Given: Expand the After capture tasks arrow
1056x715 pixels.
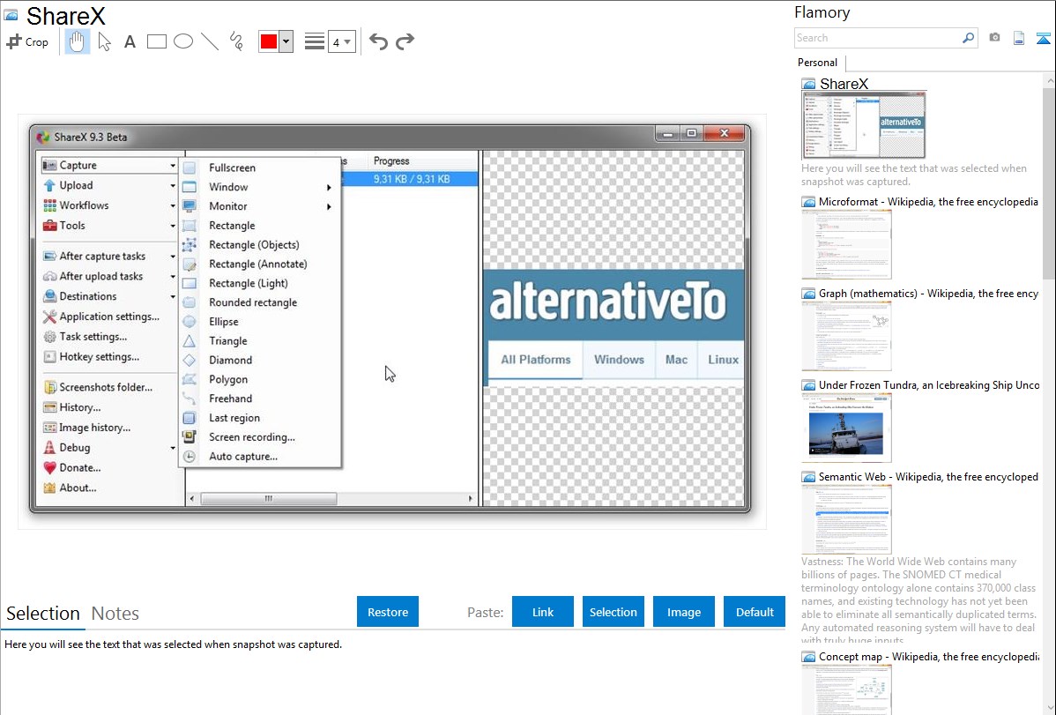Looking at the screenshot, I should pos(173,257).
